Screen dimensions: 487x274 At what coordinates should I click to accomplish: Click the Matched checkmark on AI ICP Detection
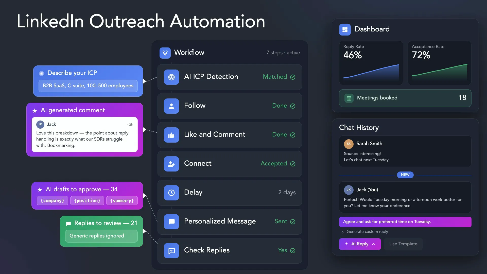point(293,77)
